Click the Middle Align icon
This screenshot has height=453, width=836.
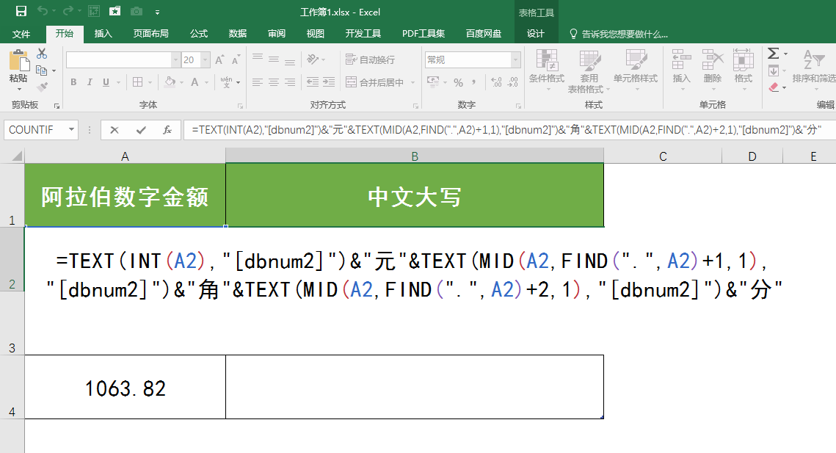click(x=274, y=59)
